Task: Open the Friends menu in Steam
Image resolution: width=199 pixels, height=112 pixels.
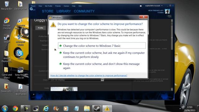Action: [58, 6]
